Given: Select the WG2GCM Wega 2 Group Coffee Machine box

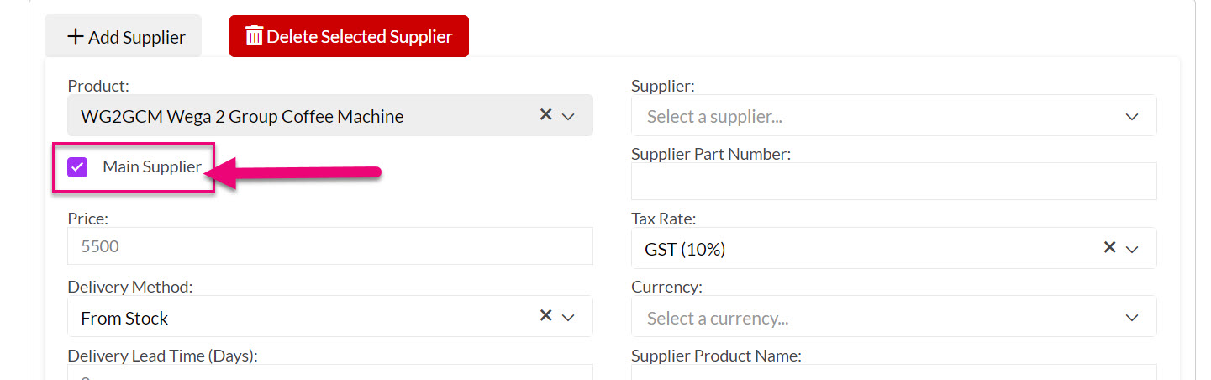Looking at the screenshot, I should 330,115.
